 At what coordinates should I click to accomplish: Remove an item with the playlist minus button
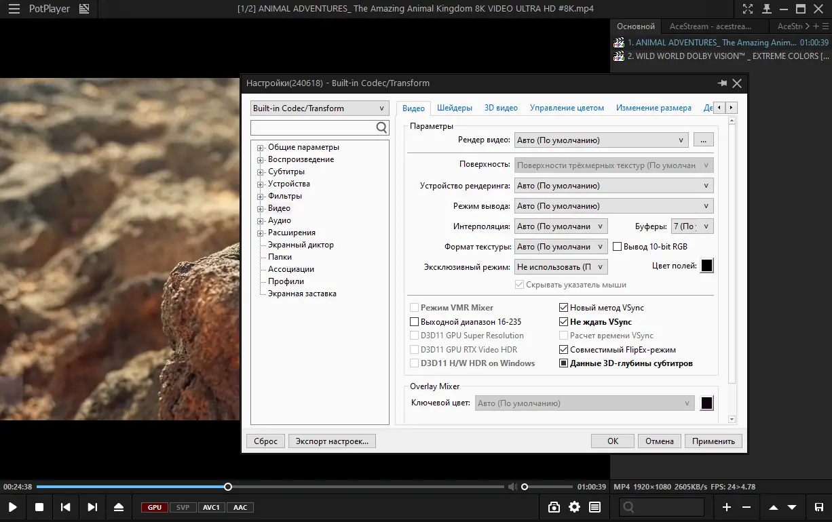[746, 507]
